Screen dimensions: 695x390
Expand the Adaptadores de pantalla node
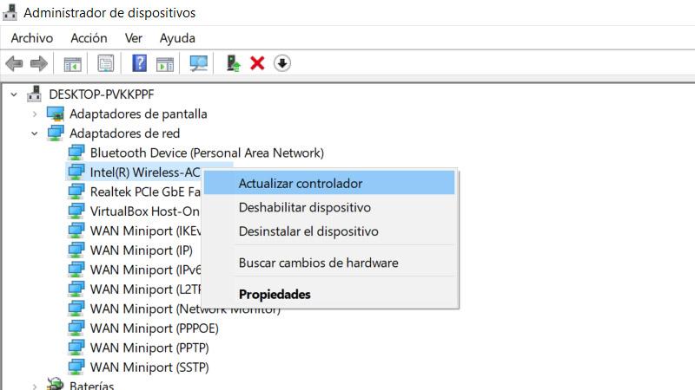coord(35,114)
